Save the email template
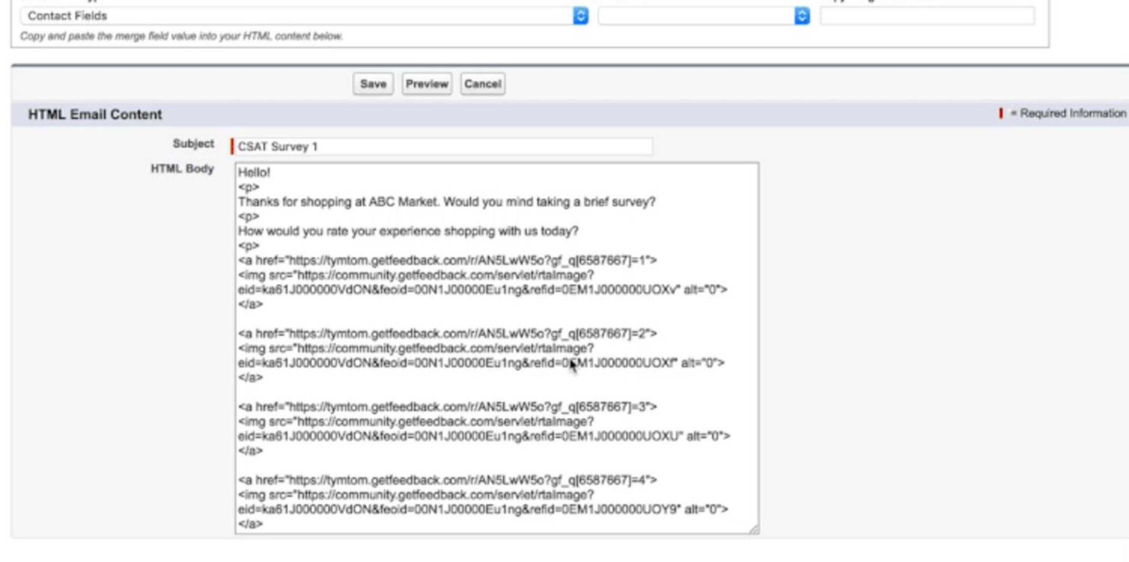This screenshot has height=562, width=1129. click(373, 84)
